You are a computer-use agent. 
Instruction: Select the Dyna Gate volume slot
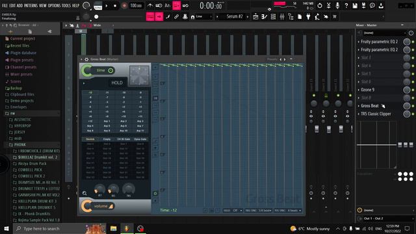140,139
